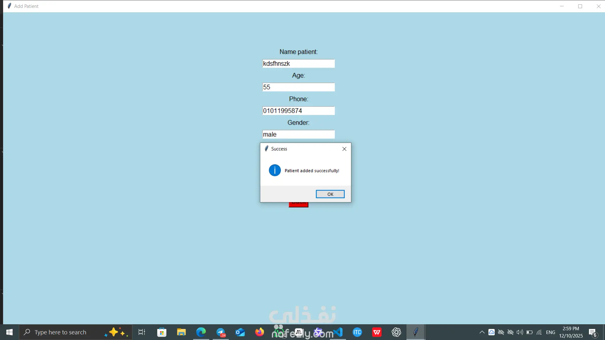Viewport: 605px width, 340px height.
Task: Expand the hidden system tray icons
Action: tap(482, 332)
